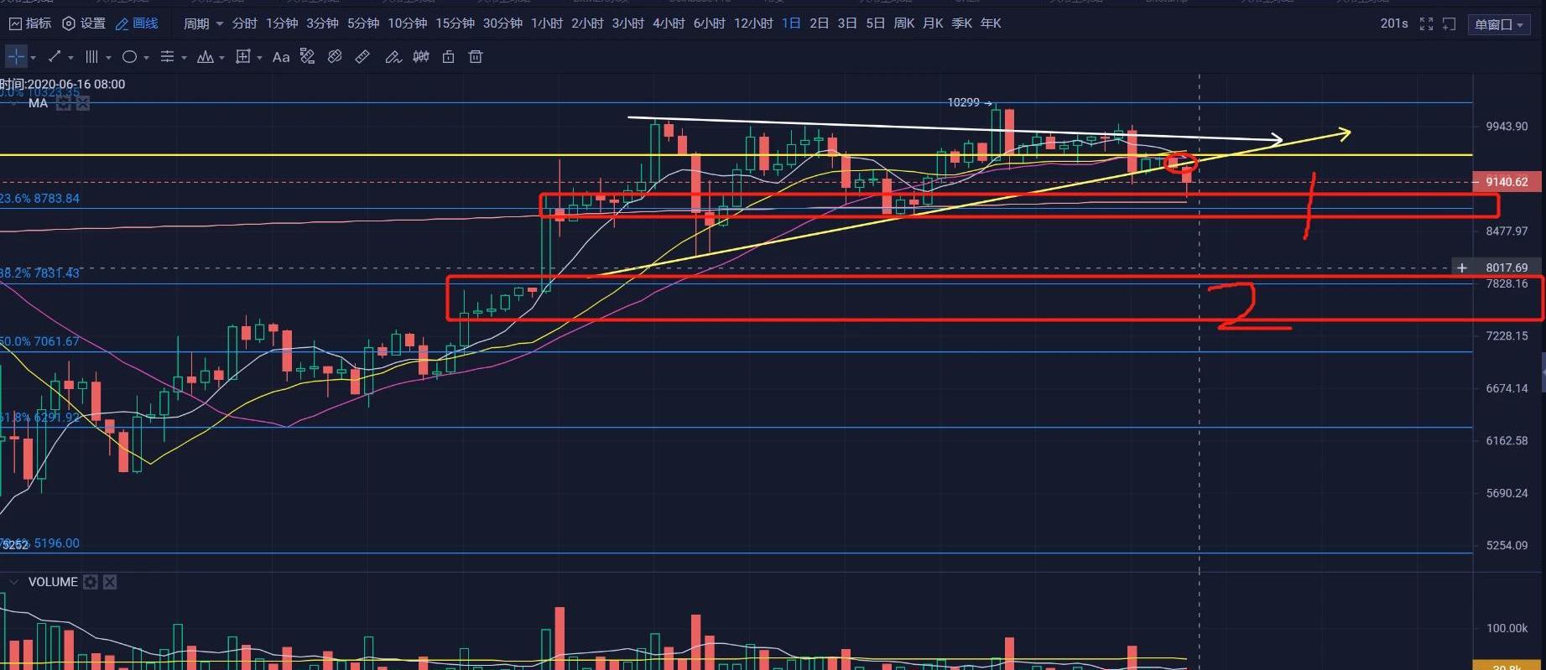Select the 15分钟 interval
Viewport: 1546px width, 670px height.
click(455, 23)
